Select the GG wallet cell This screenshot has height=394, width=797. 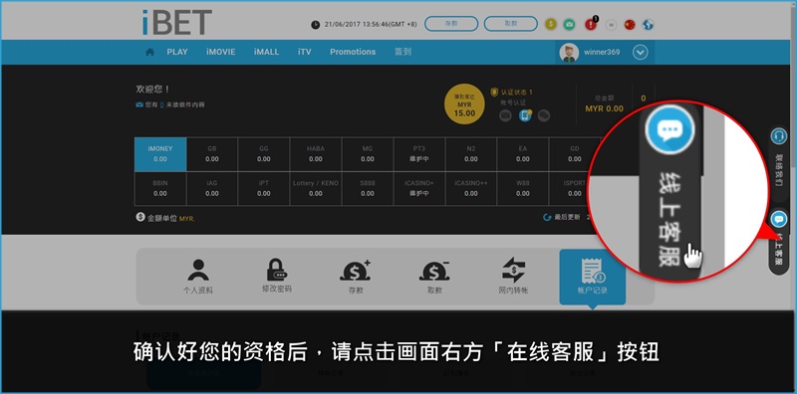pos(264,154)
